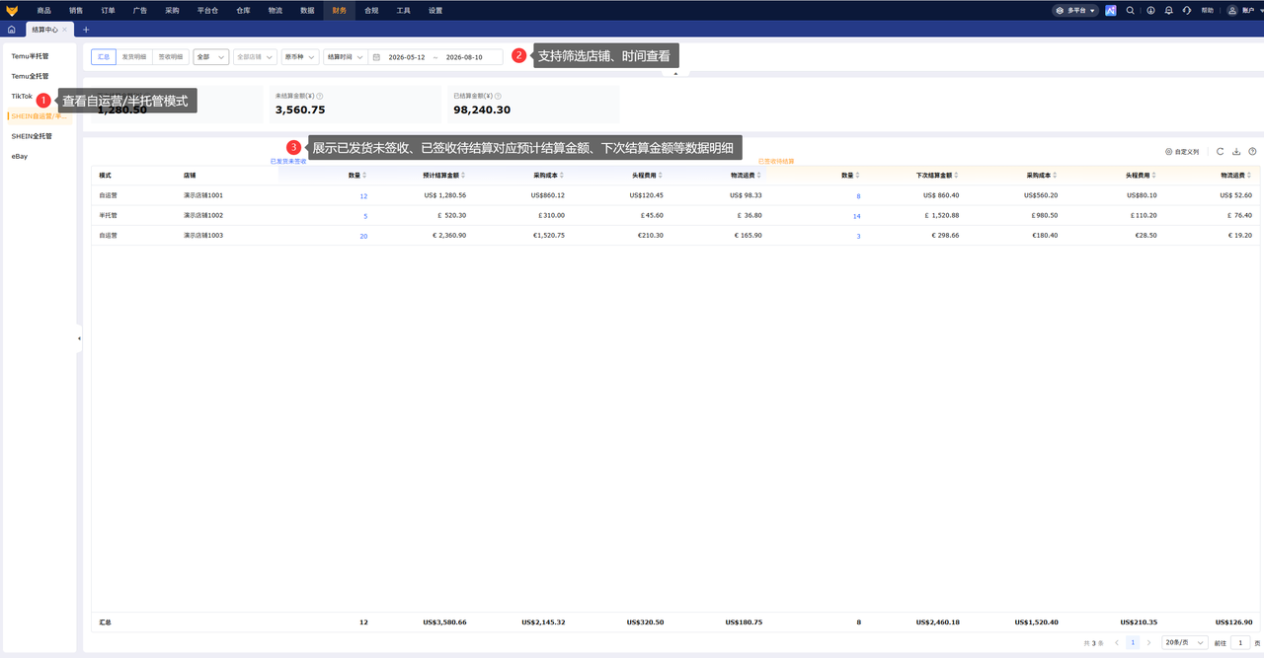Open the 平台仓 menu
The image size is (1264, 658).
click(207, 10)
